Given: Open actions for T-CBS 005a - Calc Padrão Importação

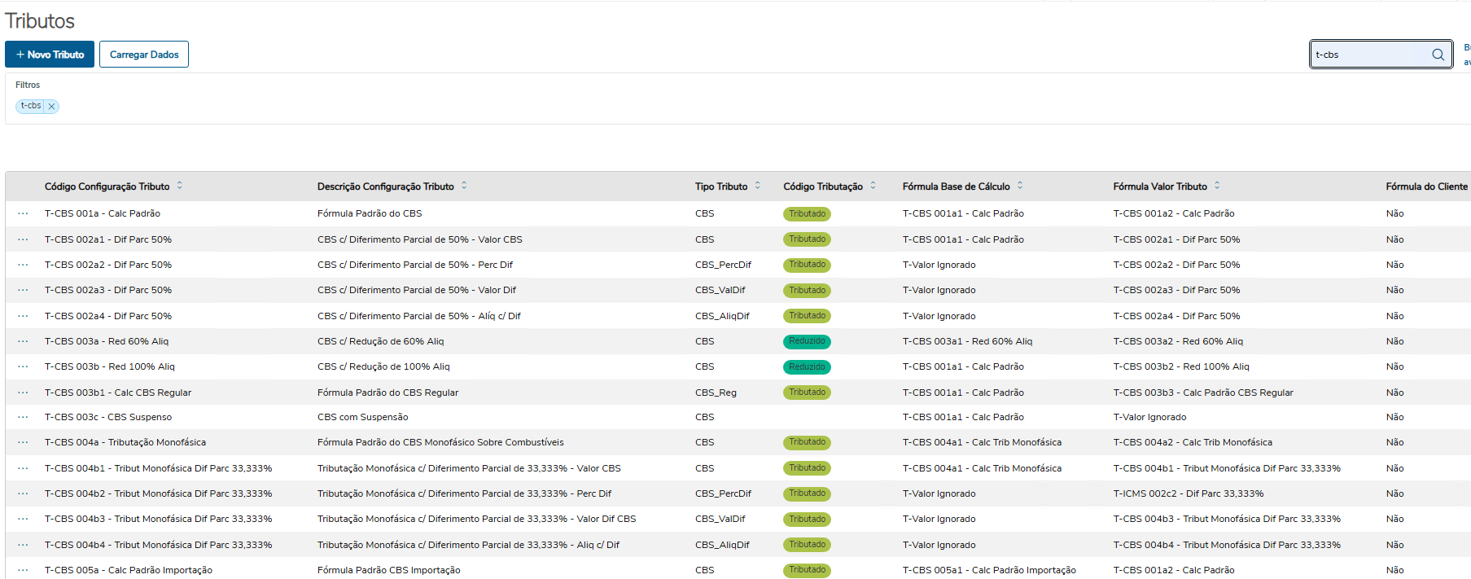Looking at the screenshot, I should 23,570.
